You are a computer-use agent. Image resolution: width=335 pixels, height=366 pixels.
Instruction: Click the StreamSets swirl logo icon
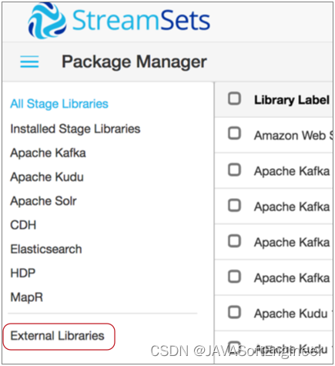47,21
